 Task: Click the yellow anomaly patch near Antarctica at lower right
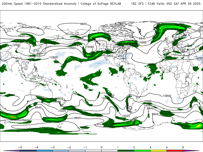coord(198,126)
